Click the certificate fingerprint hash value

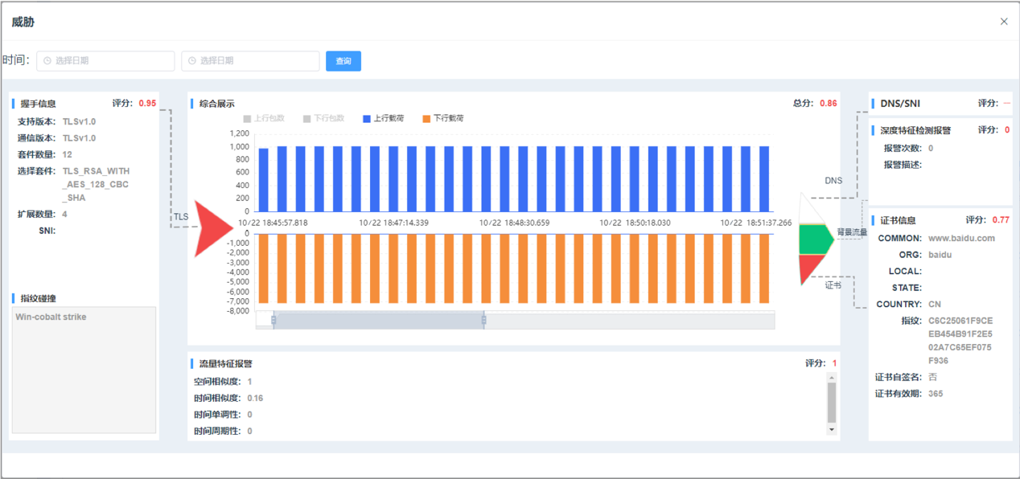coord(960,342)
